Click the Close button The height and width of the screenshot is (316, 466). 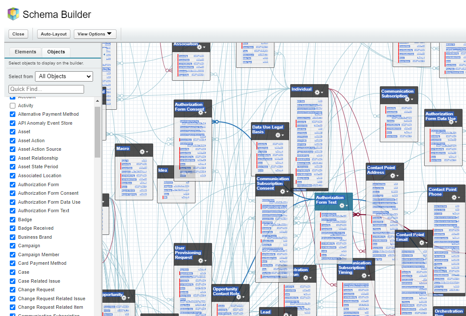[18, 34]
